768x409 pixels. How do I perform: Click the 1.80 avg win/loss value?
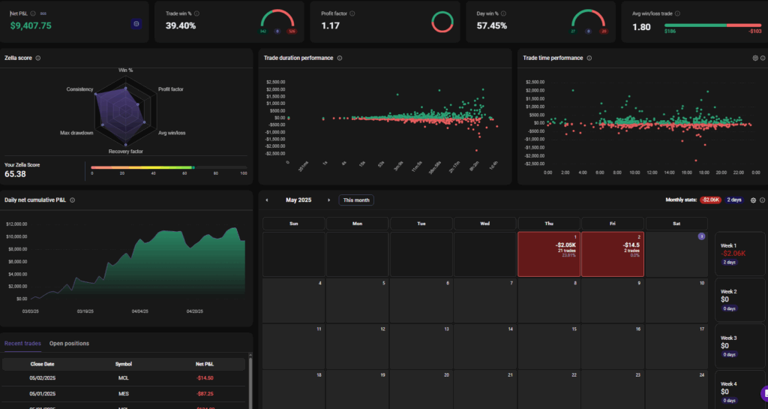pyautogui.click(x=642, y=27)
